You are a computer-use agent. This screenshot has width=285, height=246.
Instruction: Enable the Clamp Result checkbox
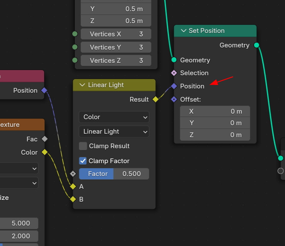(x=83, y=146)
